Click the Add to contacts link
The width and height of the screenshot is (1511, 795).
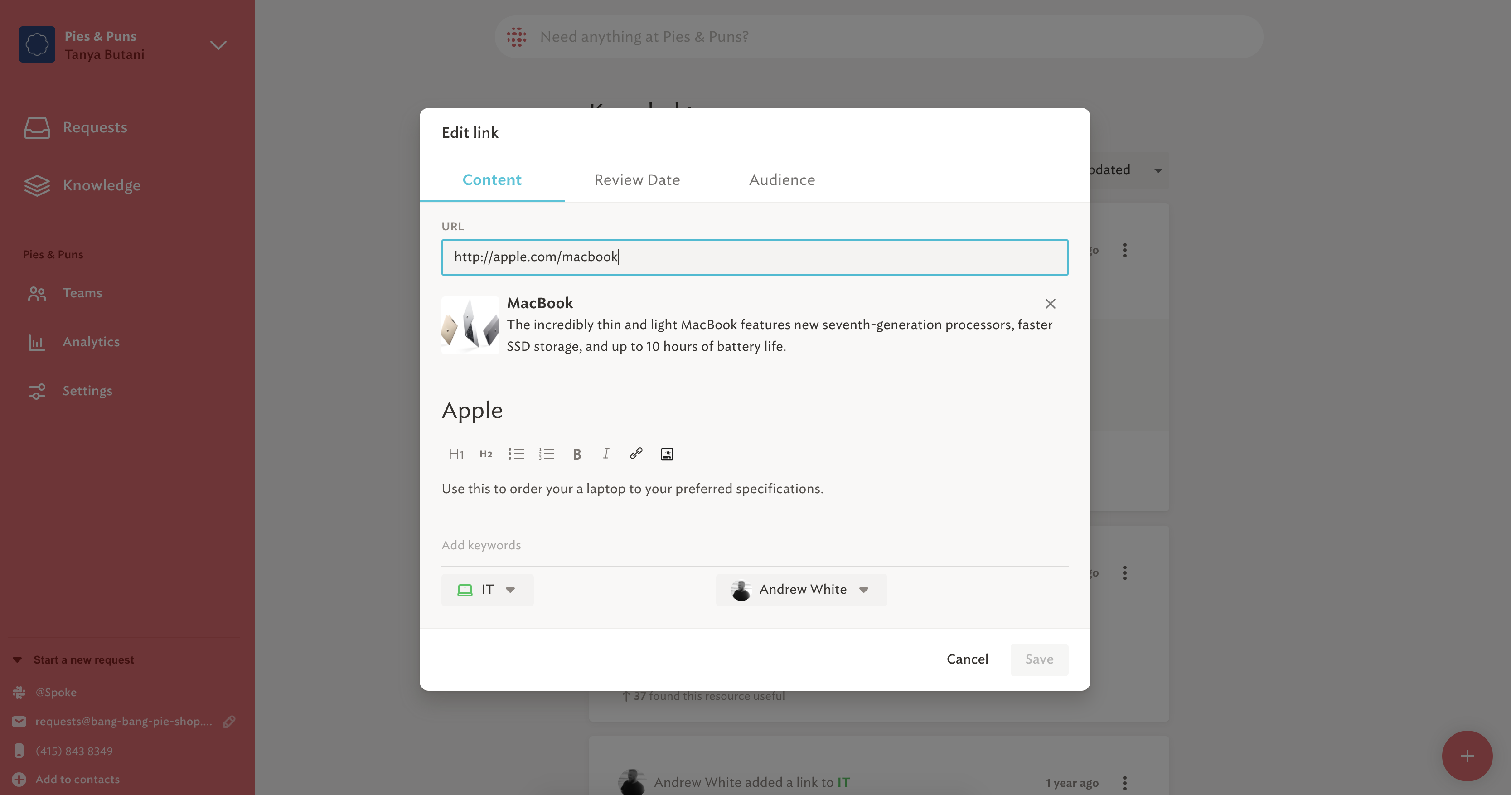(x=77, y=780)
